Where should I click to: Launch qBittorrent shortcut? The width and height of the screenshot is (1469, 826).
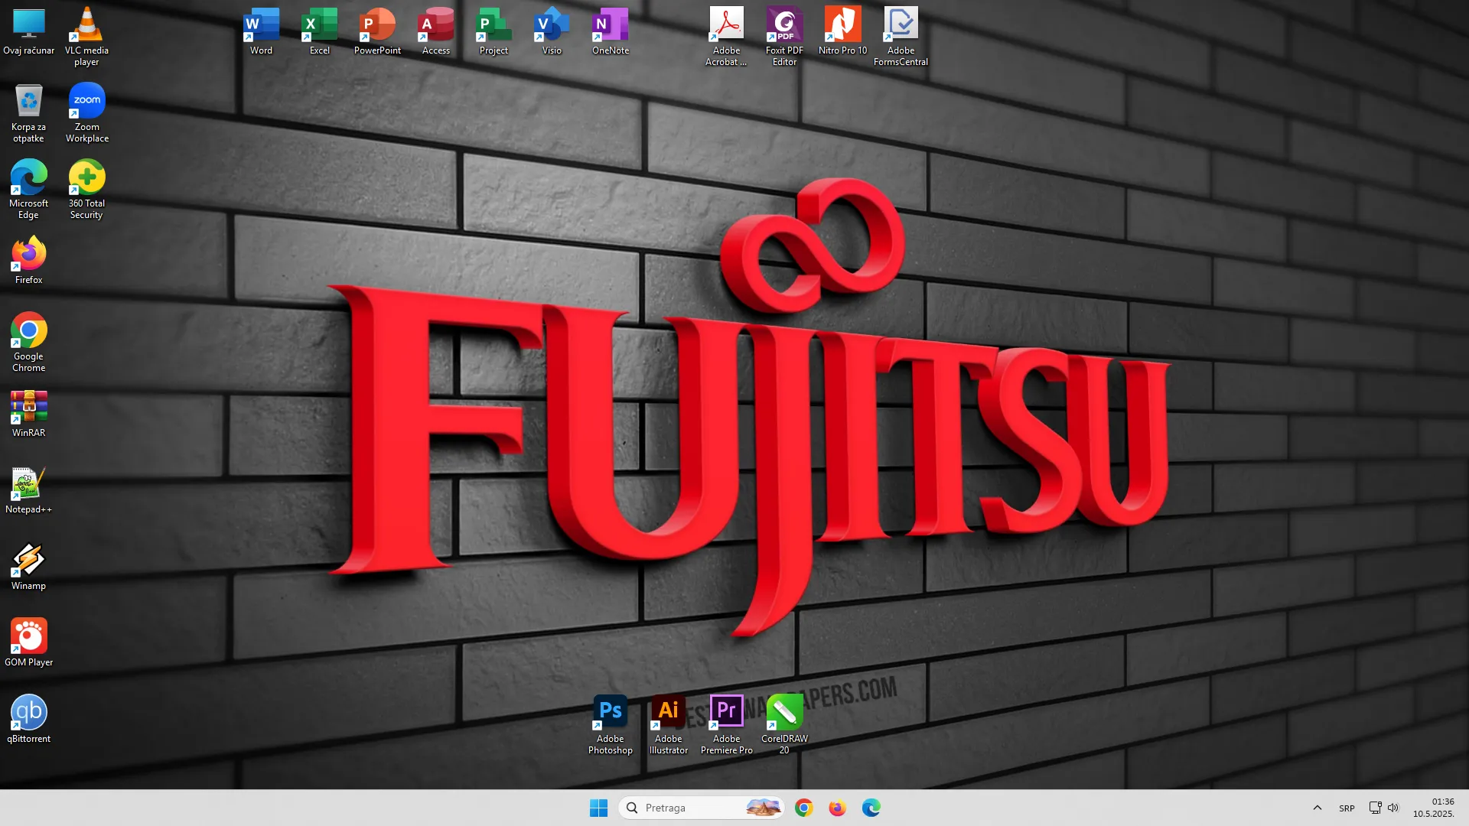[29, 719]
